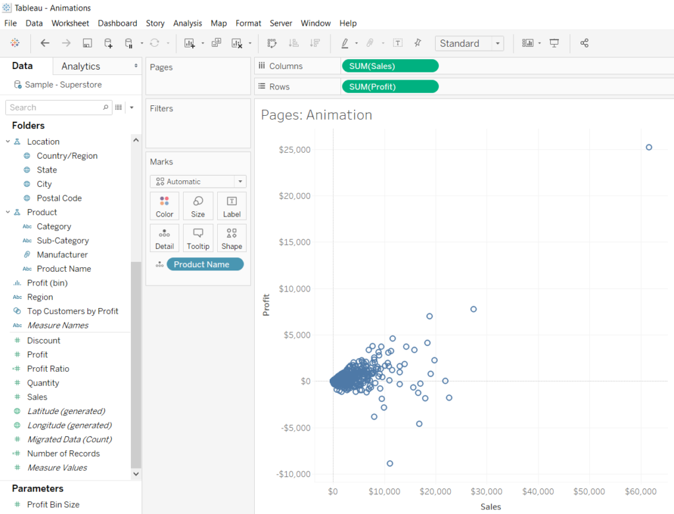The width and height of the screenshot is (674, 514).
Task: Switch to the Analytics tab
Action: click(x=79, y=66)
